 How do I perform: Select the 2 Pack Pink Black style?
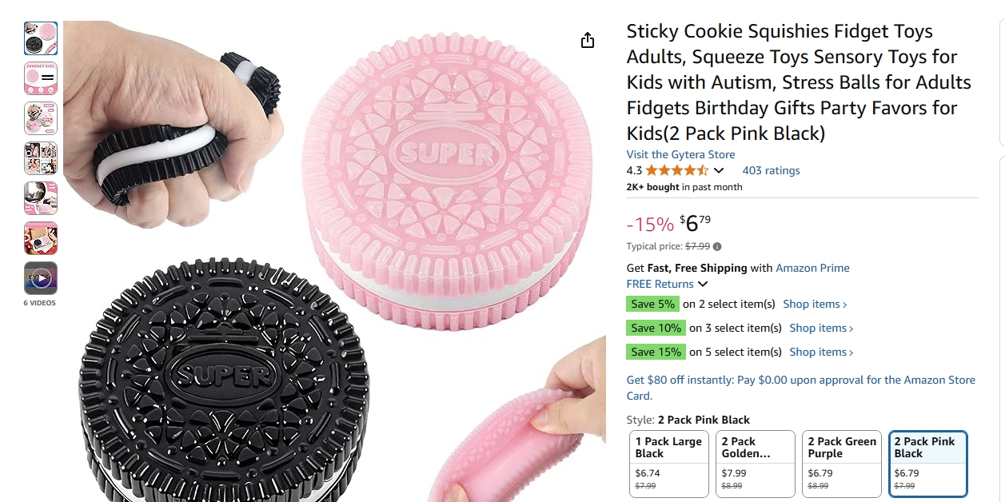click(x=928, y=464)
